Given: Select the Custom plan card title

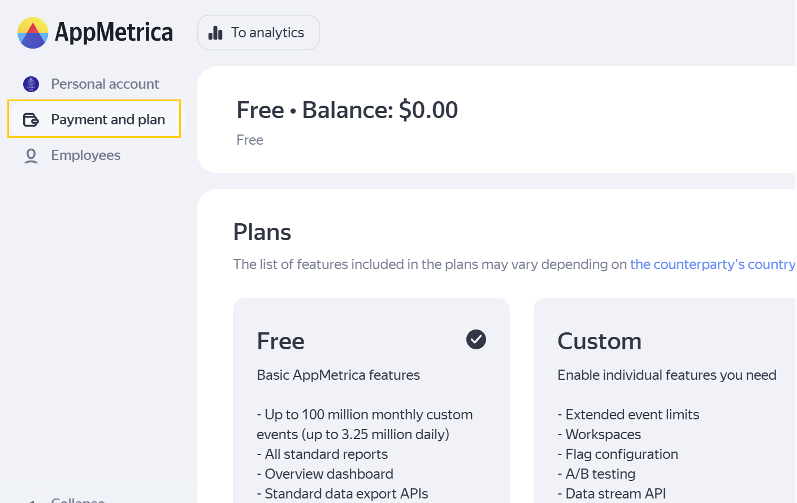Looking at the screenshot, I should (599, 341).
